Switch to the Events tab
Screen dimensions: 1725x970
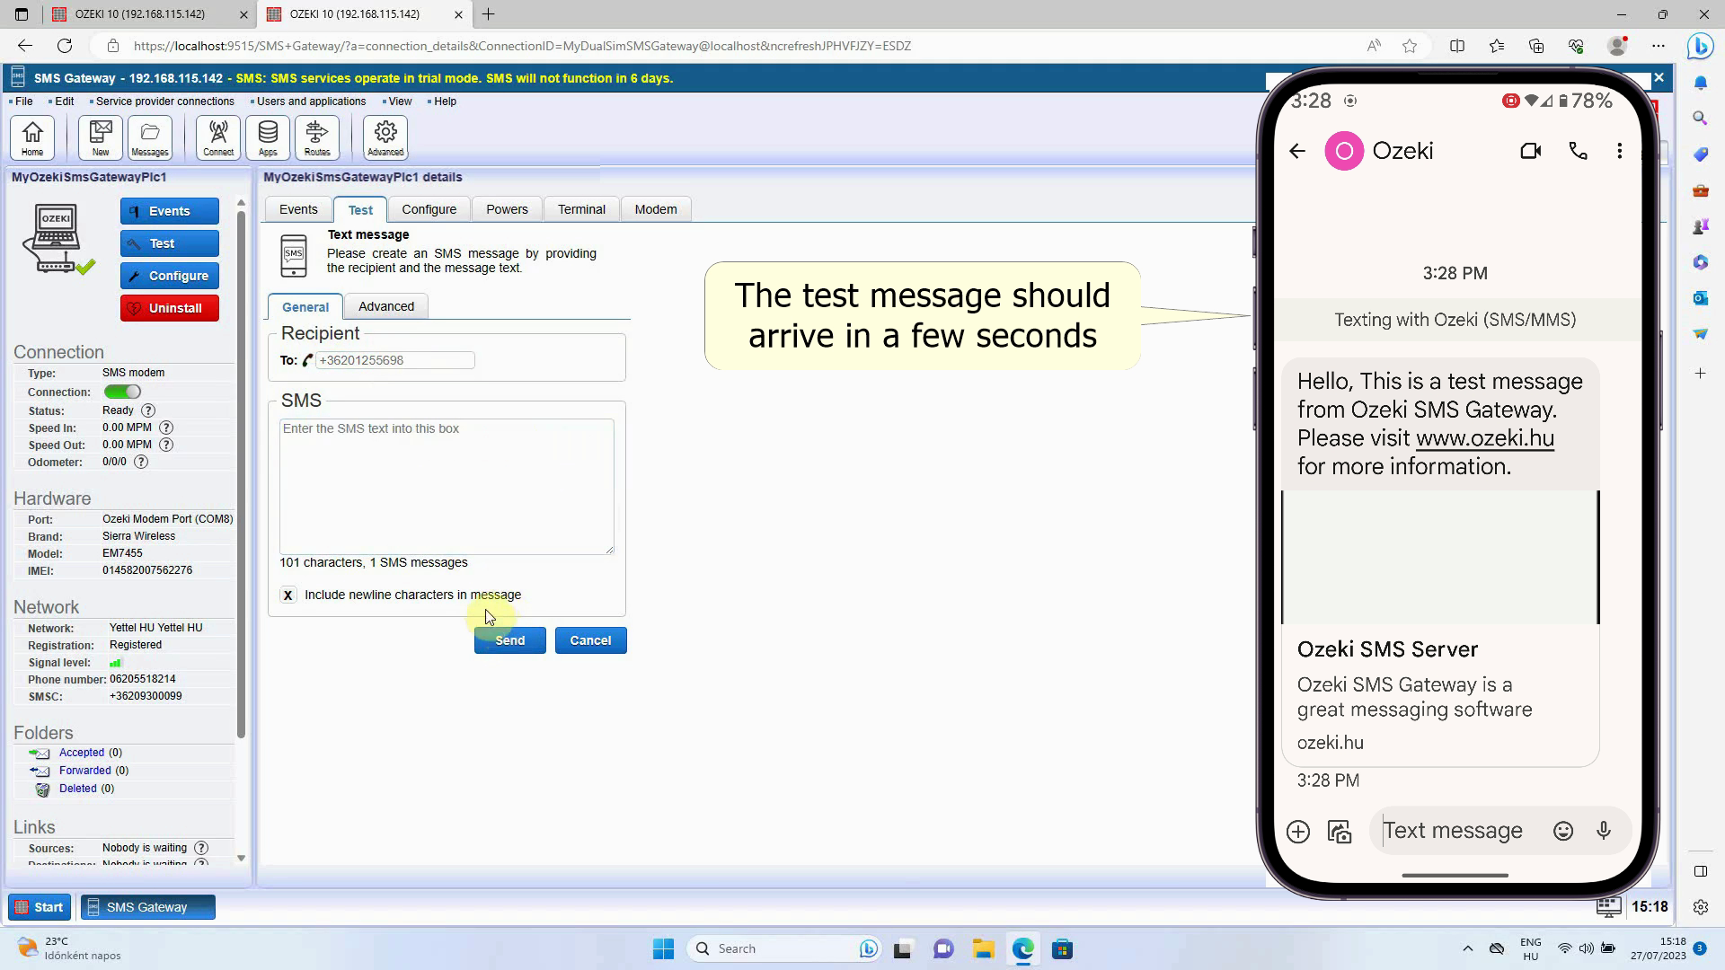point(298,209)
